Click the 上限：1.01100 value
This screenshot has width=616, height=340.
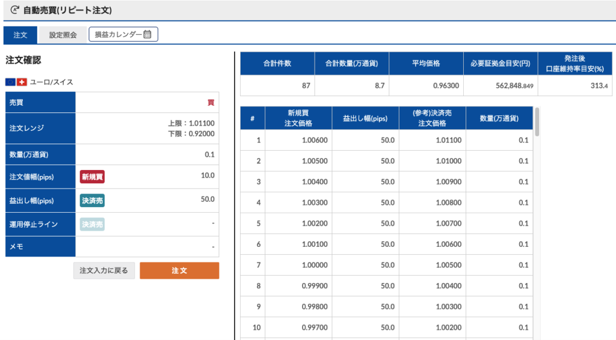(x=191, y=123)
